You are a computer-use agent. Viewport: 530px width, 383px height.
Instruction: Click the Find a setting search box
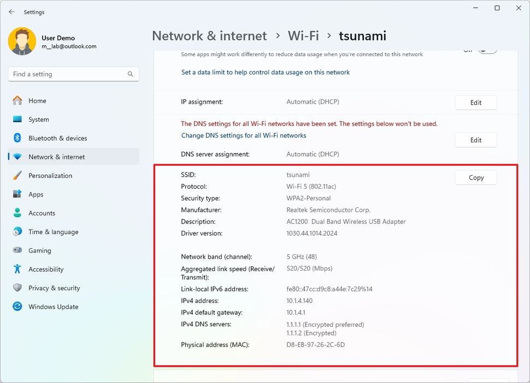point(73,74)
